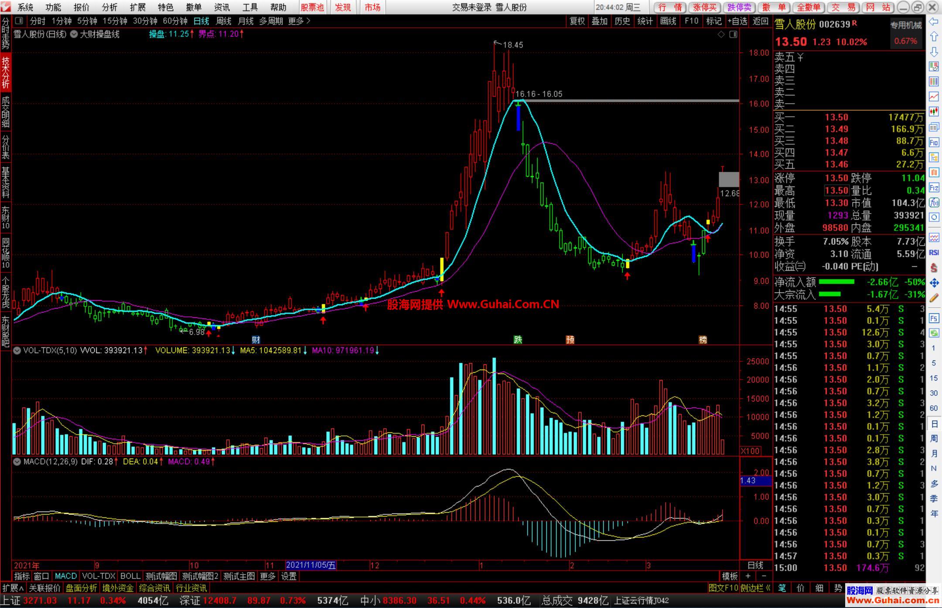Switch to the 周线 period tab

pyautogui.click(x=223, y=21)
